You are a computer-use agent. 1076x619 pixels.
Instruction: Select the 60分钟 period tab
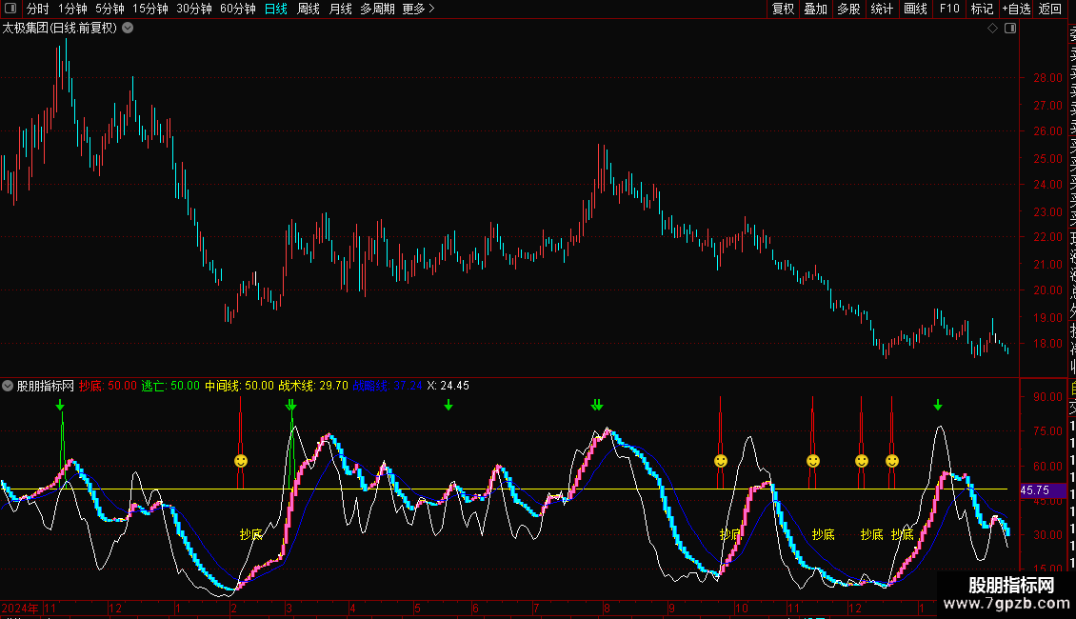pos(237,9)
